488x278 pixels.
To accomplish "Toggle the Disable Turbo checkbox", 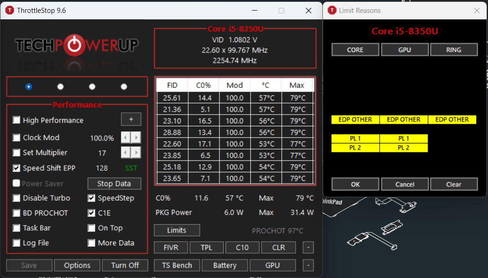I will tap(17, 198).
